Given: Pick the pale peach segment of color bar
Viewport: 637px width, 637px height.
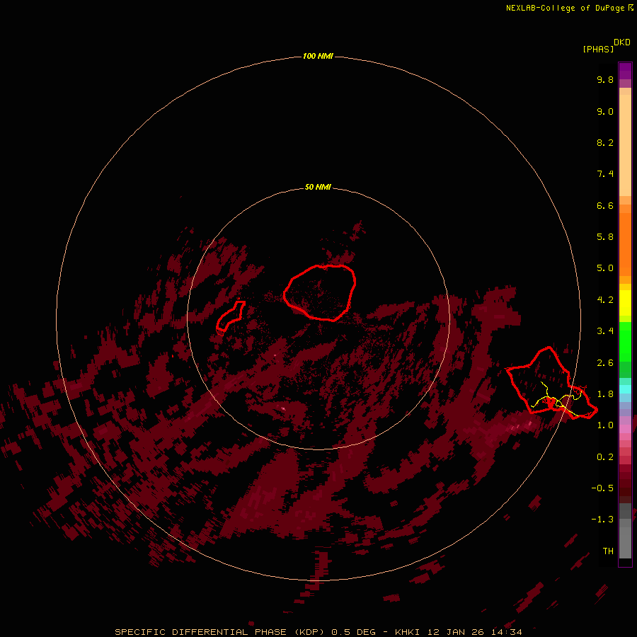Looking at the screenshot, I should click(625, 145).
